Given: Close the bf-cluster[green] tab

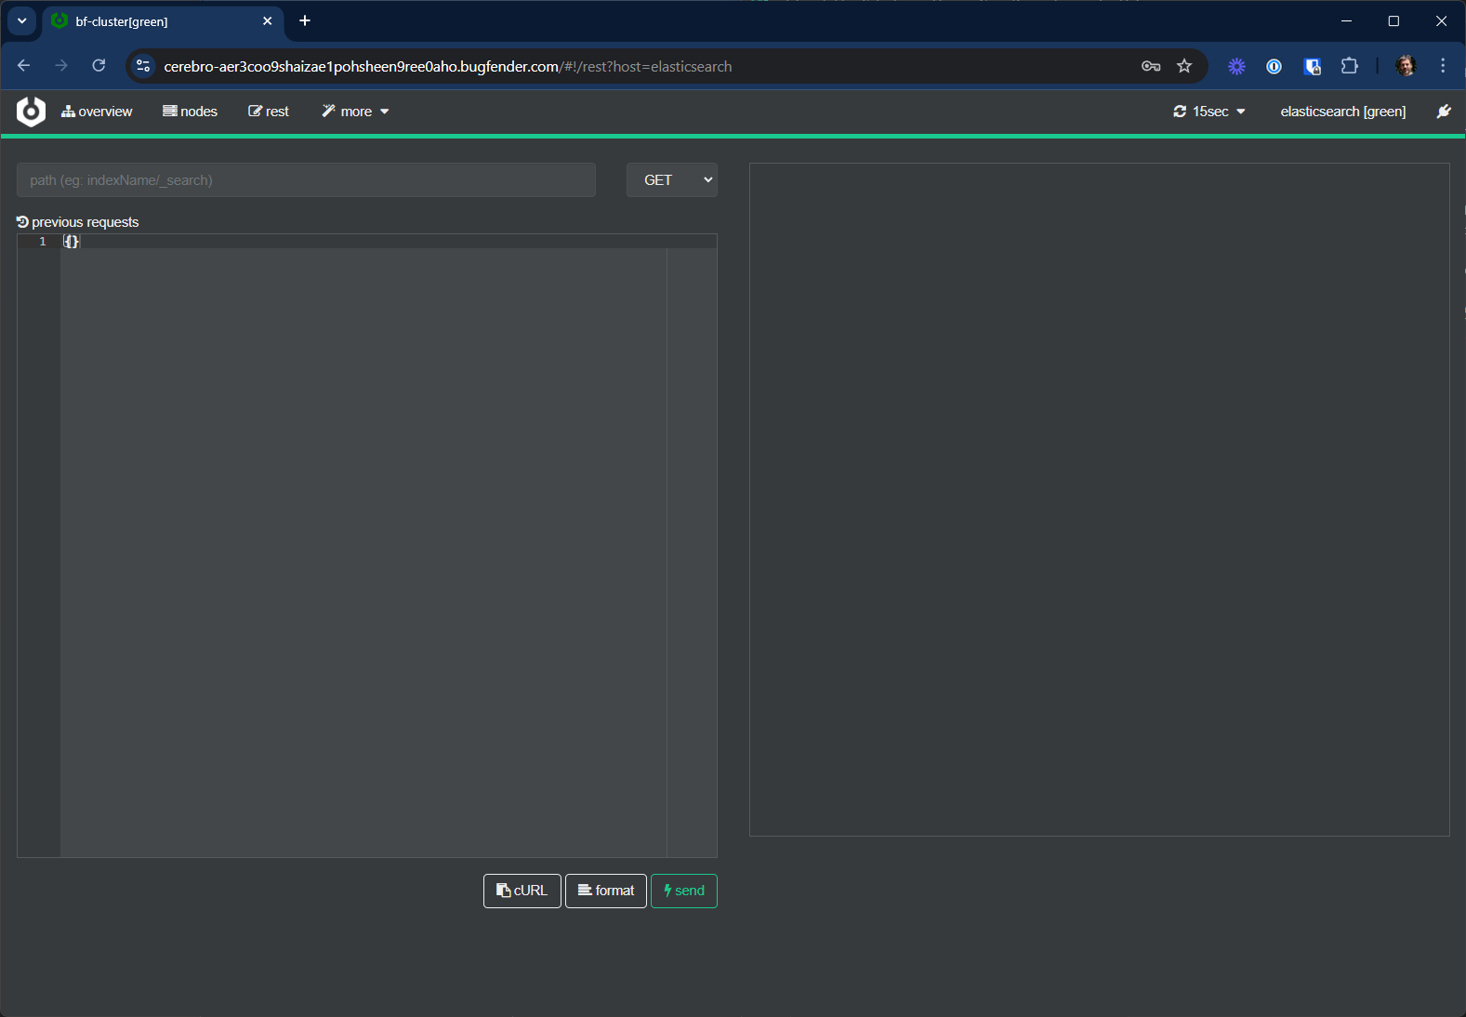Looking at the screenshot, I should [268, 21].
